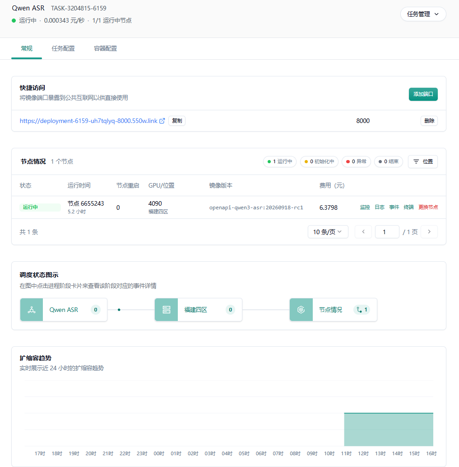This screenshot has width=459, height=467.
Task: Click the 节点情况 stage card icon
Action: [x=301, y=310]
